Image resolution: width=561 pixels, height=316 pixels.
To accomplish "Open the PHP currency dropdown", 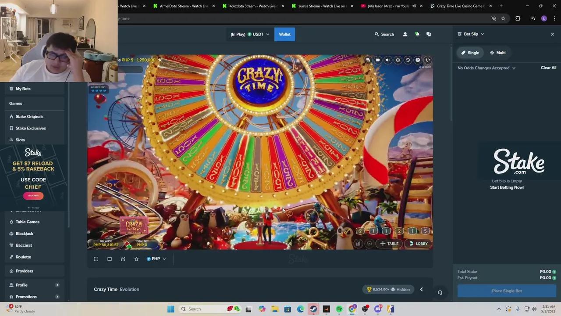I will tap(156, 259).
